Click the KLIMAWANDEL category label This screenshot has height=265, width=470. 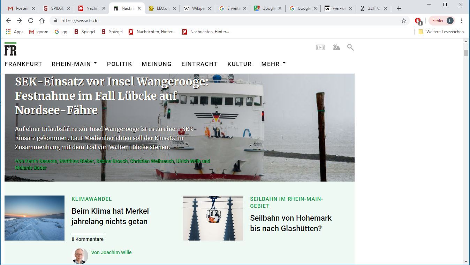click(x=92, y=199)
